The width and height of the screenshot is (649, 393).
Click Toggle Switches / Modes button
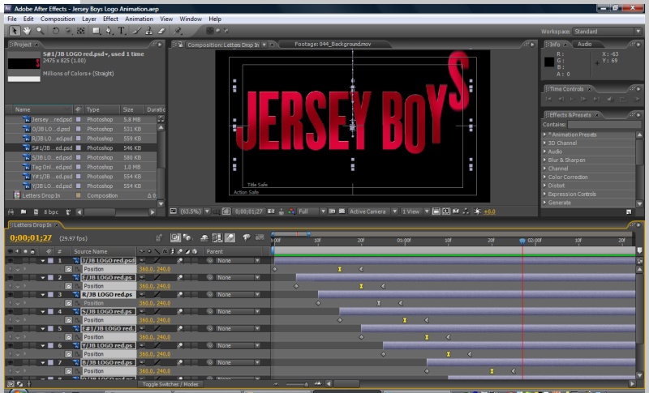(x=170, y=383)
